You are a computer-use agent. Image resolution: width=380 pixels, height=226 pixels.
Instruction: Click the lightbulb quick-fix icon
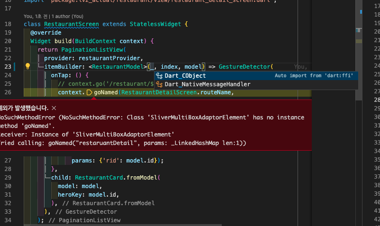tap(27, 67)
